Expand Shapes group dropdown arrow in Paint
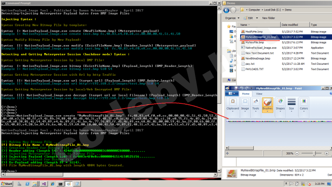332x187 pixels. click(280, 112)
